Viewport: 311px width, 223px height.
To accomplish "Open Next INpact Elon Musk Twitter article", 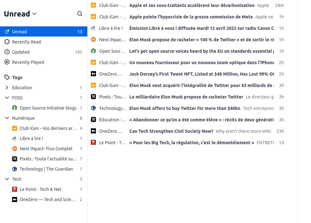I will coord(201,40).
